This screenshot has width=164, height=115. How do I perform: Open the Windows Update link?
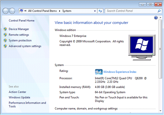point(19,97)
